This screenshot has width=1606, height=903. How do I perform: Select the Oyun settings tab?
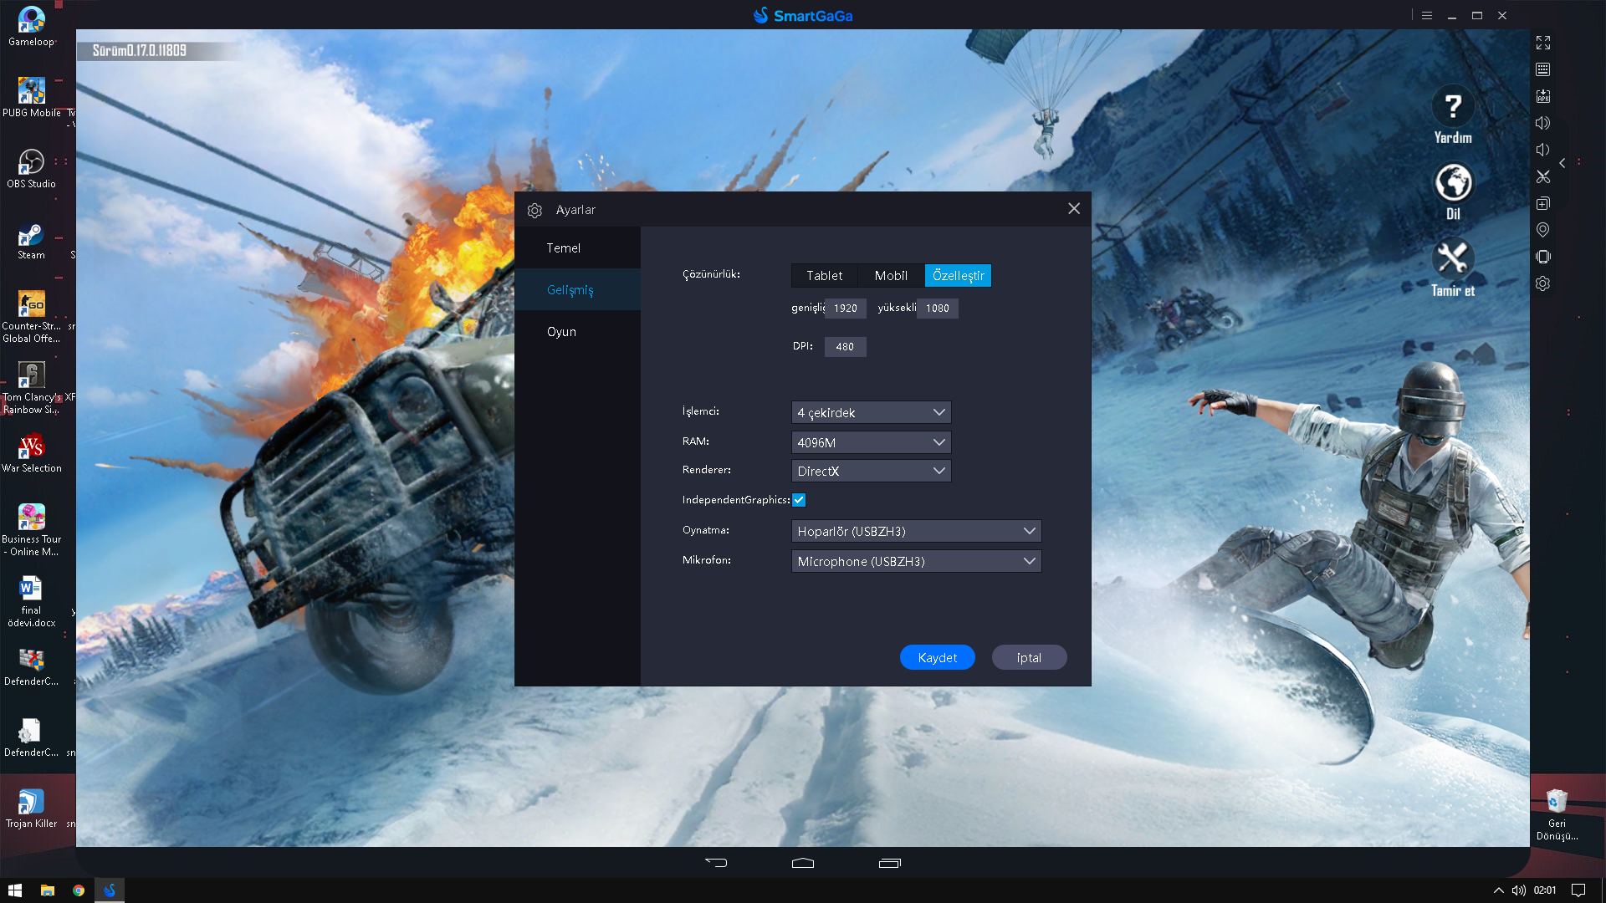click(577, 332)
